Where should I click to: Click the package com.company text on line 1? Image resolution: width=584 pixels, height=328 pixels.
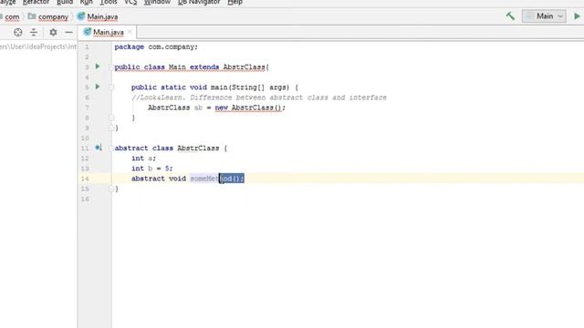coord(156,46)
